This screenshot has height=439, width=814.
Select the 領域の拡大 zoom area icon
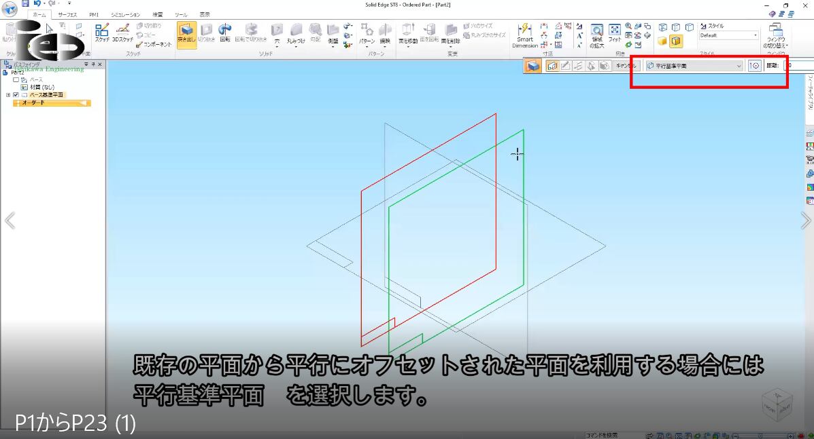(x=596, y=34)
